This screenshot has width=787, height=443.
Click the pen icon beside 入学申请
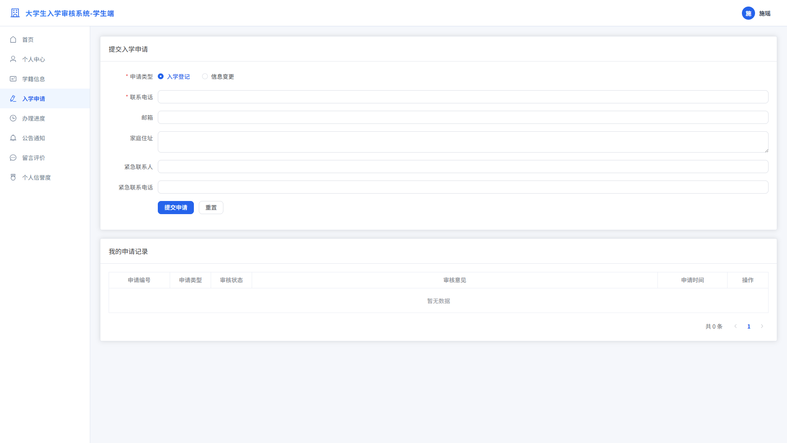[13, 98]
